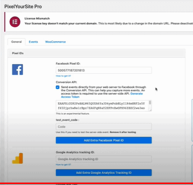
Task: Click the 'Conversion API:' label
Action: pyautogui.click(x=66, y=82)
